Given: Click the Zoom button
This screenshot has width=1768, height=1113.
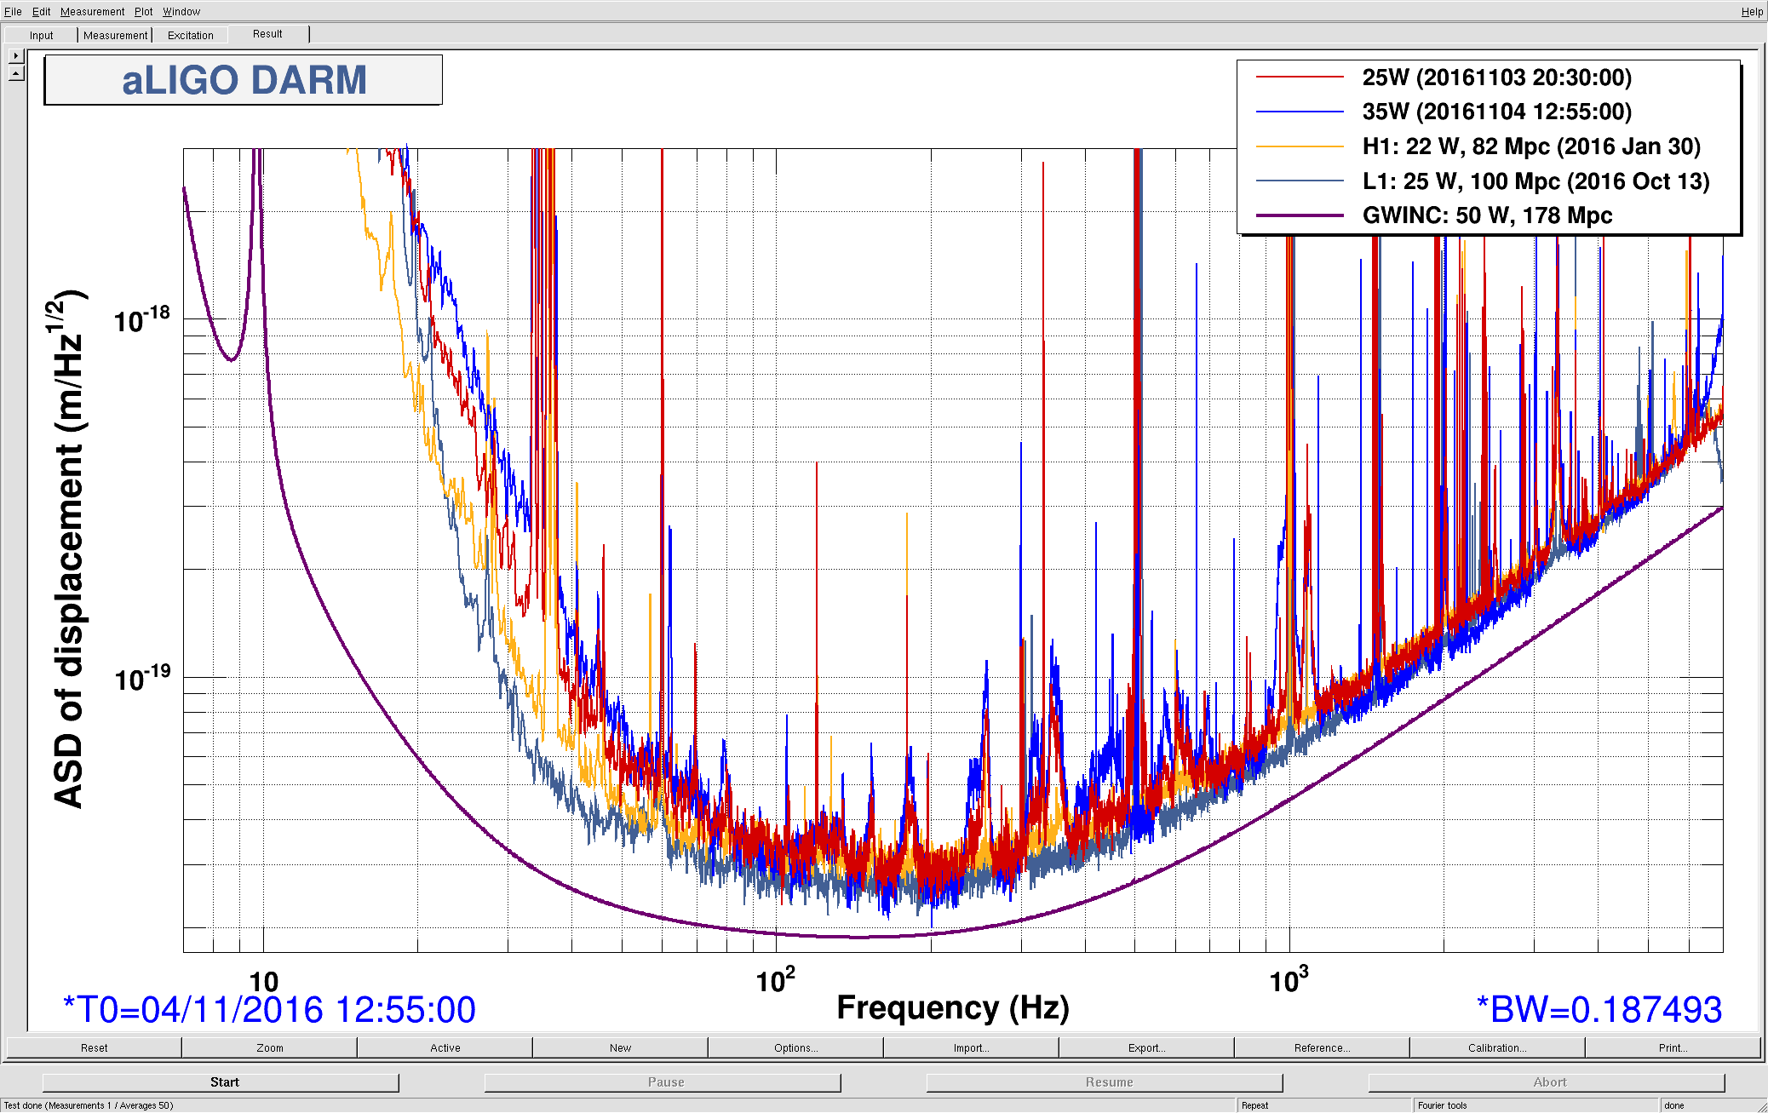Looking at the screenshot, I should tap(269, 1047).
